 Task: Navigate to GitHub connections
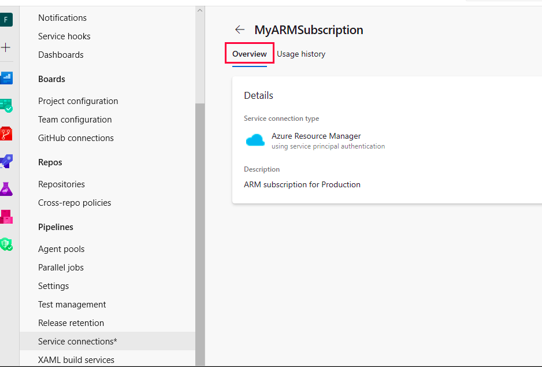[76, 138]
